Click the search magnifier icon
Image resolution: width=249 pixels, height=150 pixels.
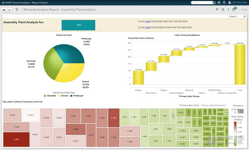[214, 2]
